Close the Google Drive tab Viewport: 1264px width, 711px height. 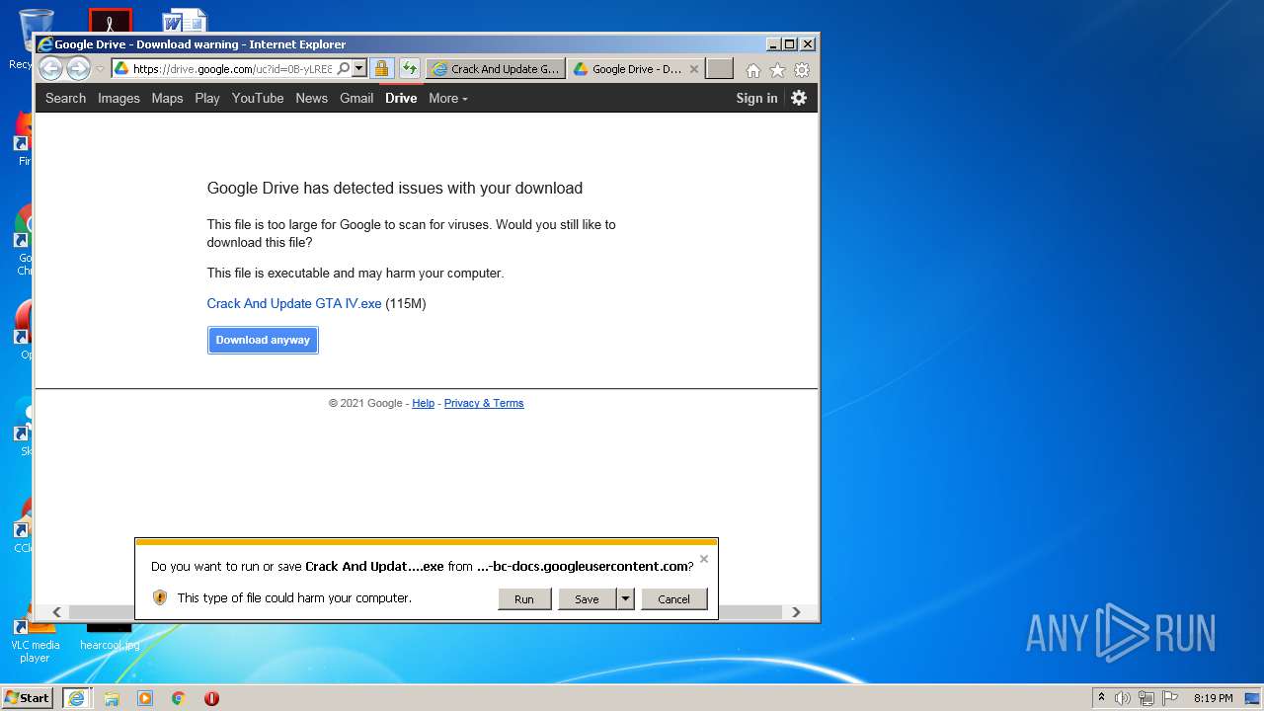tap(694, 69)
